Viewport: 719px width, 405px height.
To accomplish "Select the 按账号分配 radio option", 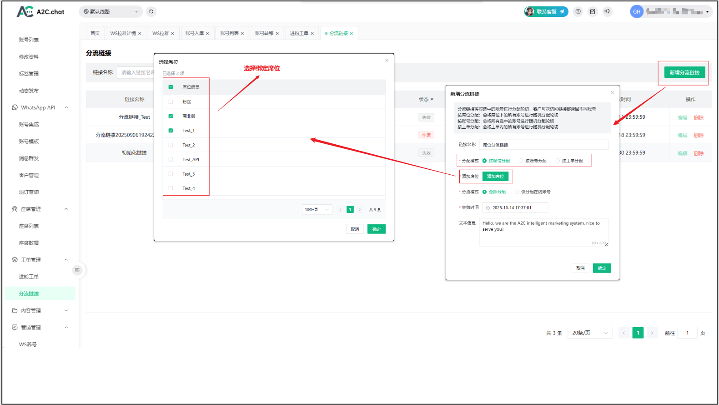I will tap(521, 161).
